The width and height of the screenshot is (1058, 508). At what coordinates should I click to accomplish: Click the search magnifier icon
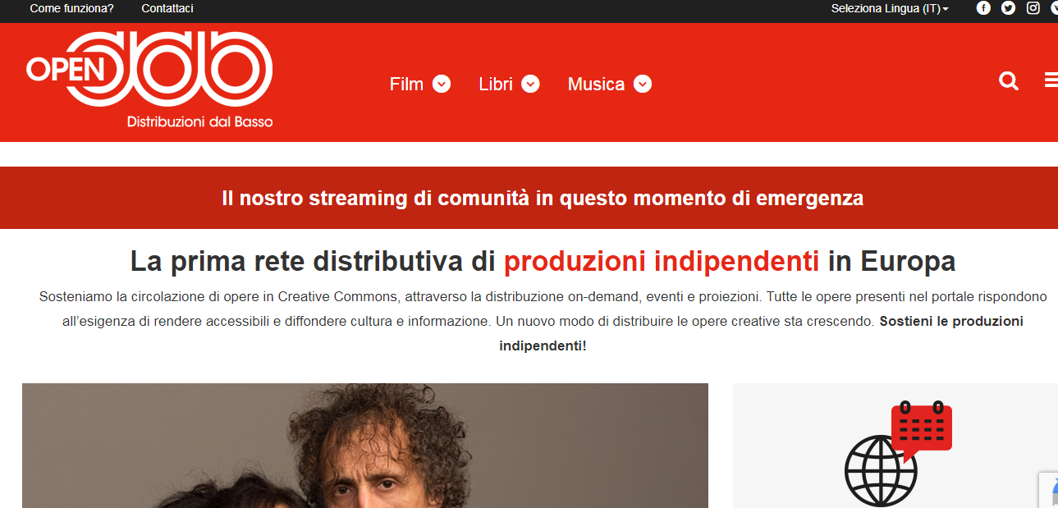coord(1009,80)
